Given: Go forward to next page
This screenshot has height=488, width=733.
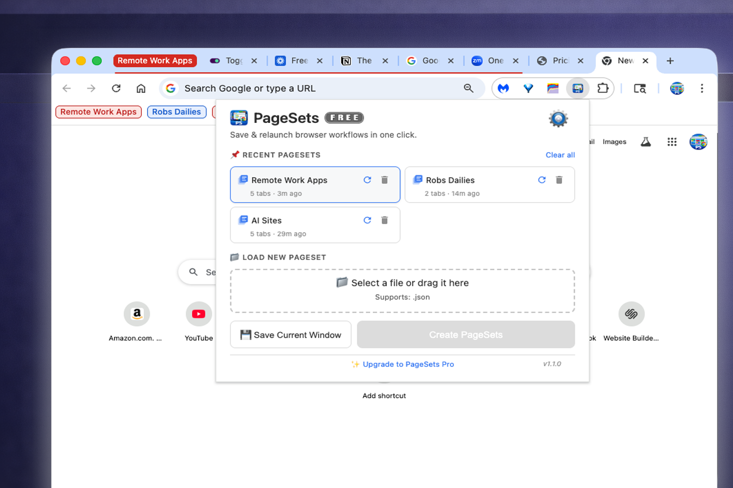Looking at the screenshot, I should point(91,88).
